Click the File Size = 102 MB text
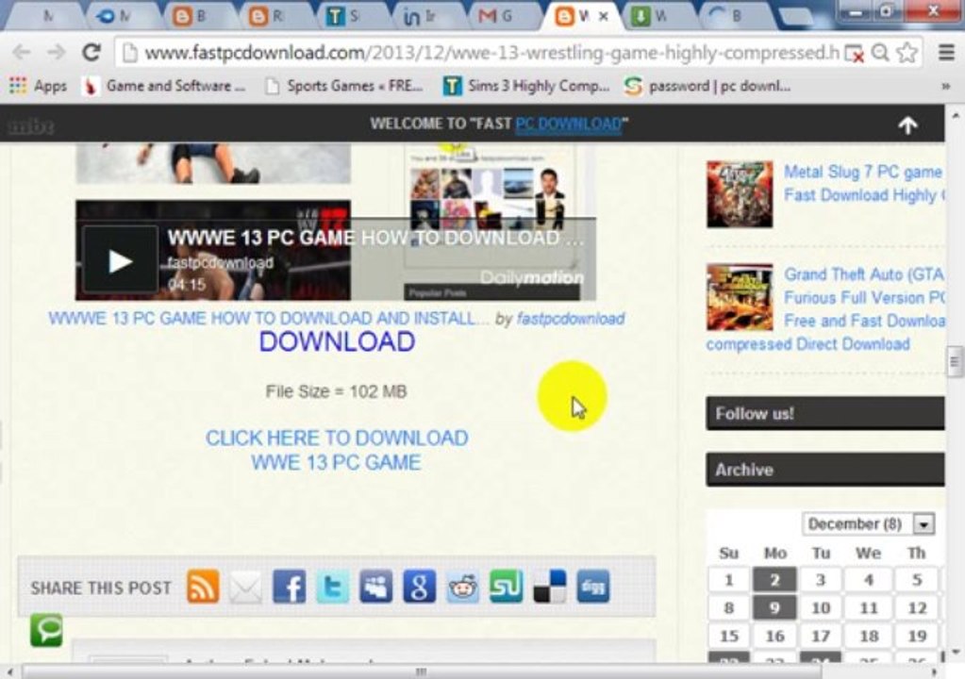Screen dimensions: 965x679 (336, 391)
